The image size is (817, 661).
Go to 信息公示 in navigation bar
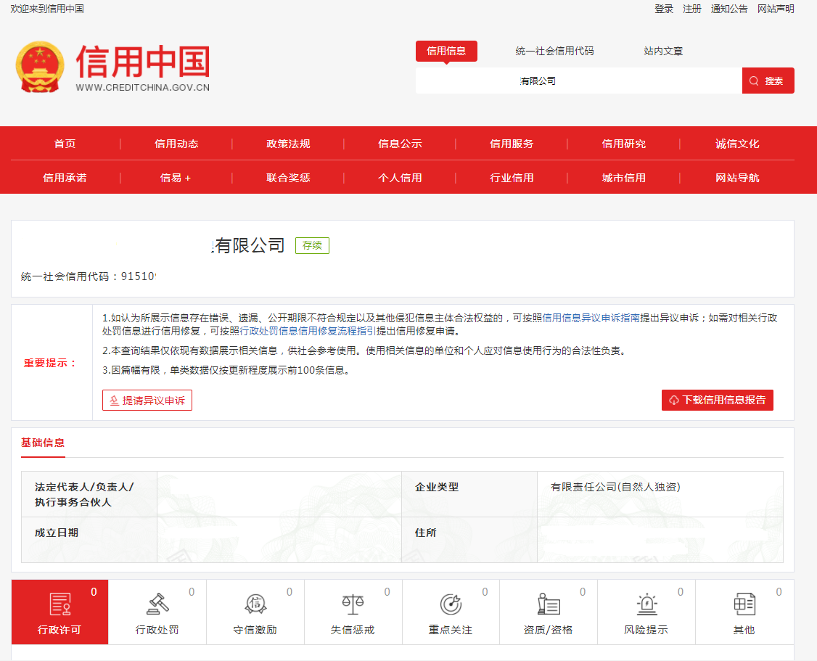[400, 144]
